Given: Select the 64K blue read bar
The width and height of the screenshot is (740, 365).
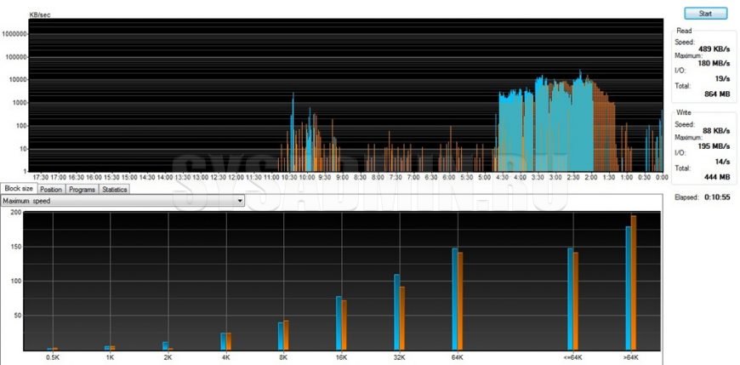Looking at the screenshot, I should [455, 299].
